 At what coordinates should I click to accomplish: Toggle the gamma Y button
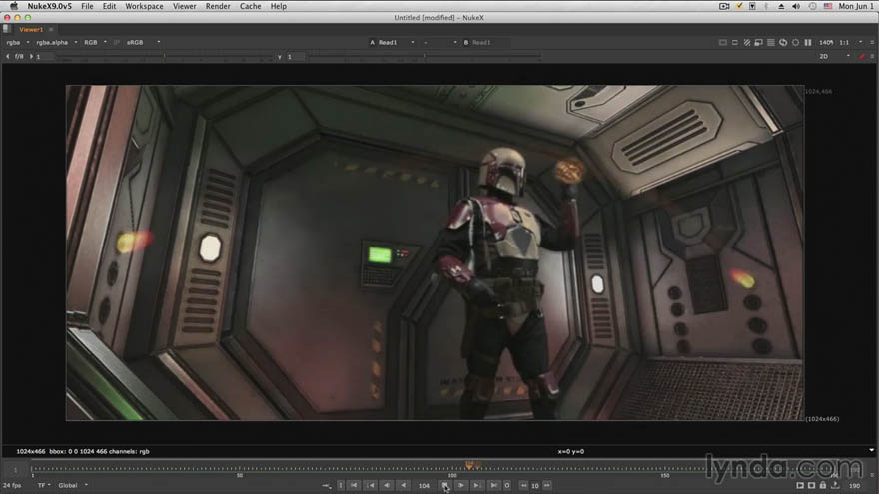coord(279,57)
